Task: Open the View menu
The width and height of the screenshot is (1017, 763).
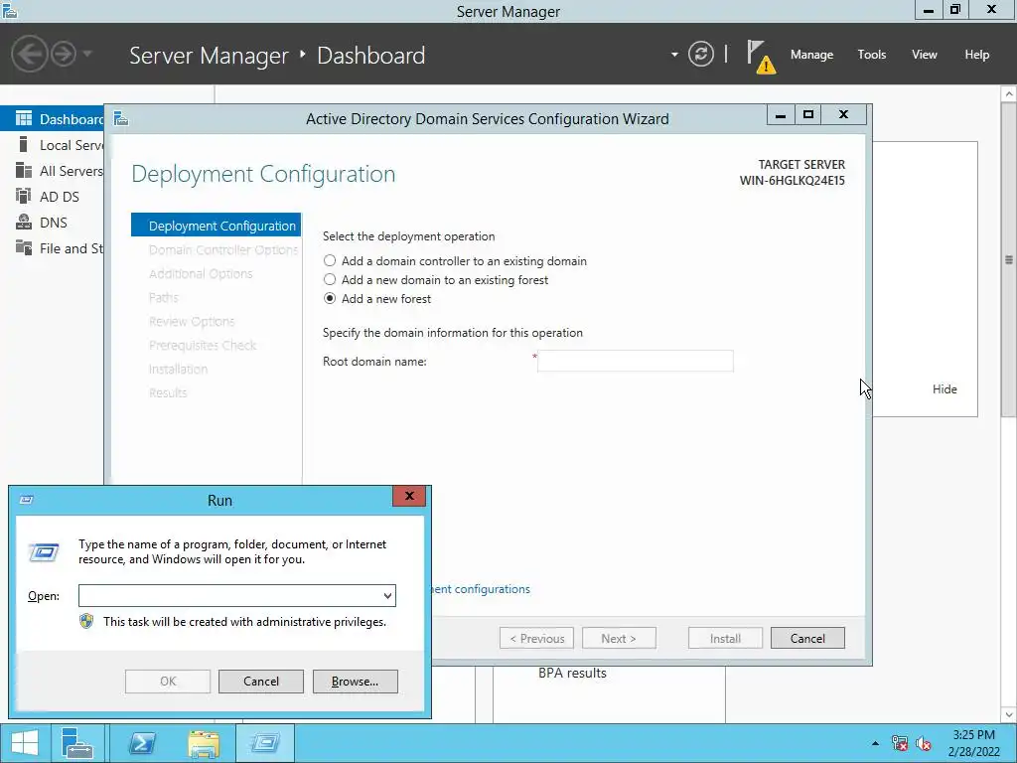Action: tap(924, 55)
